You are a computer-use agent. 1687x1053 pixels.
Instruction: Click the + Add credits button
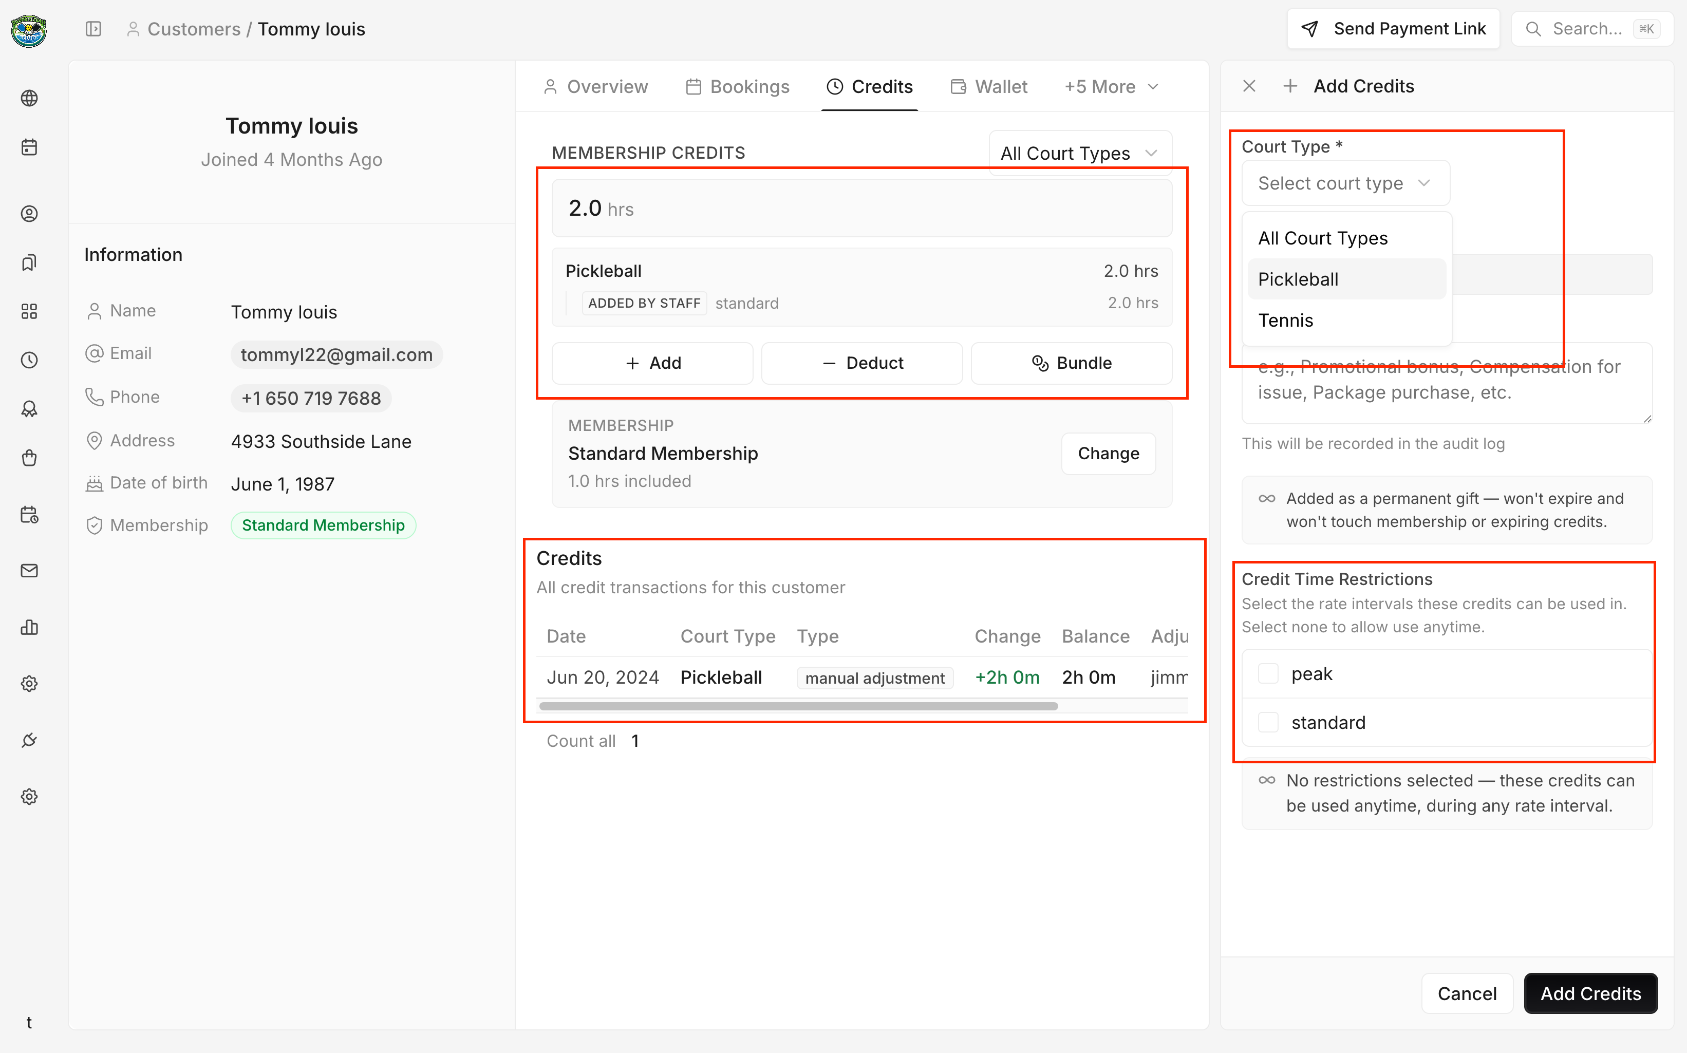click(652, 363)
